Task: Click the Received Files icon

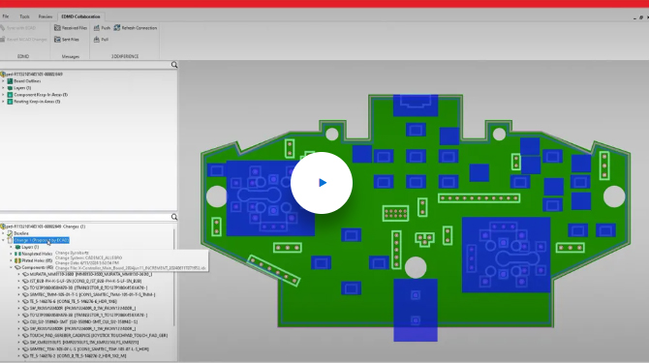Action: point(57,28)
